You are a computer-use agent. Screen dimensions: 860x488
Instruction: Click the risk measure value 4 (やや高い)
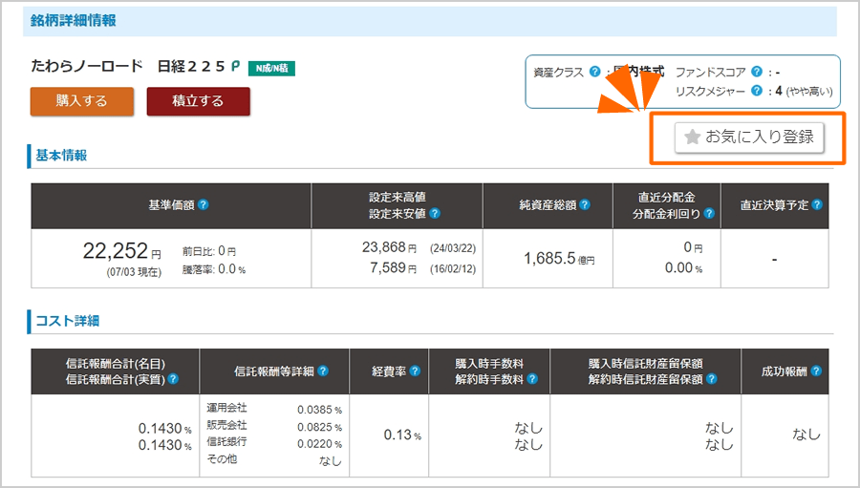click(x=804, y=91)
